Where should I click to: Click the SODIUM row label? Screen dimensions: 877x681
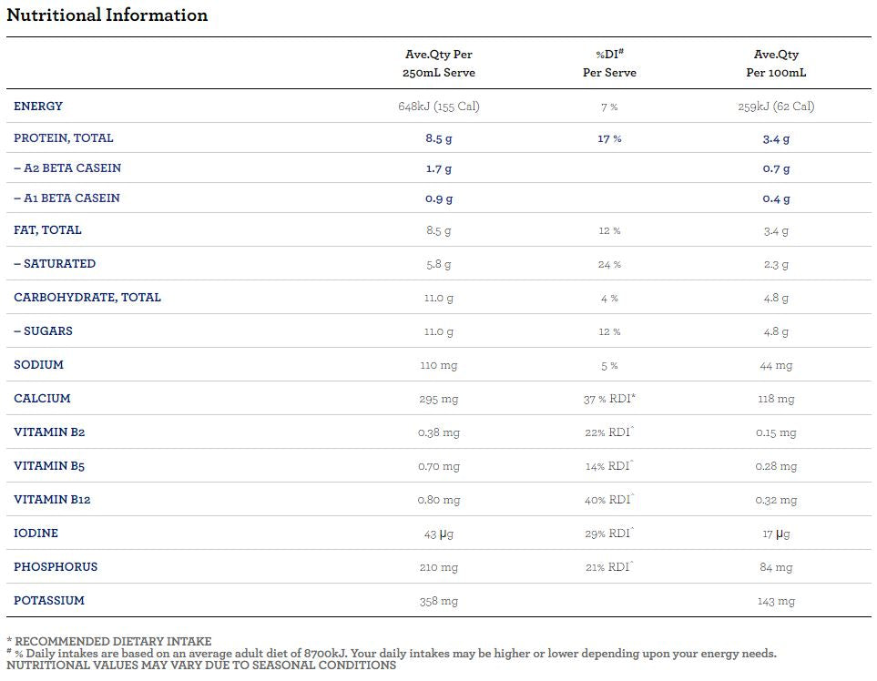(38, 365)
